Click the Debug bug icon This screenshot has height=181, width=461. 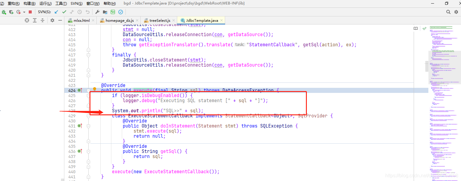click(x=4, y=12)
